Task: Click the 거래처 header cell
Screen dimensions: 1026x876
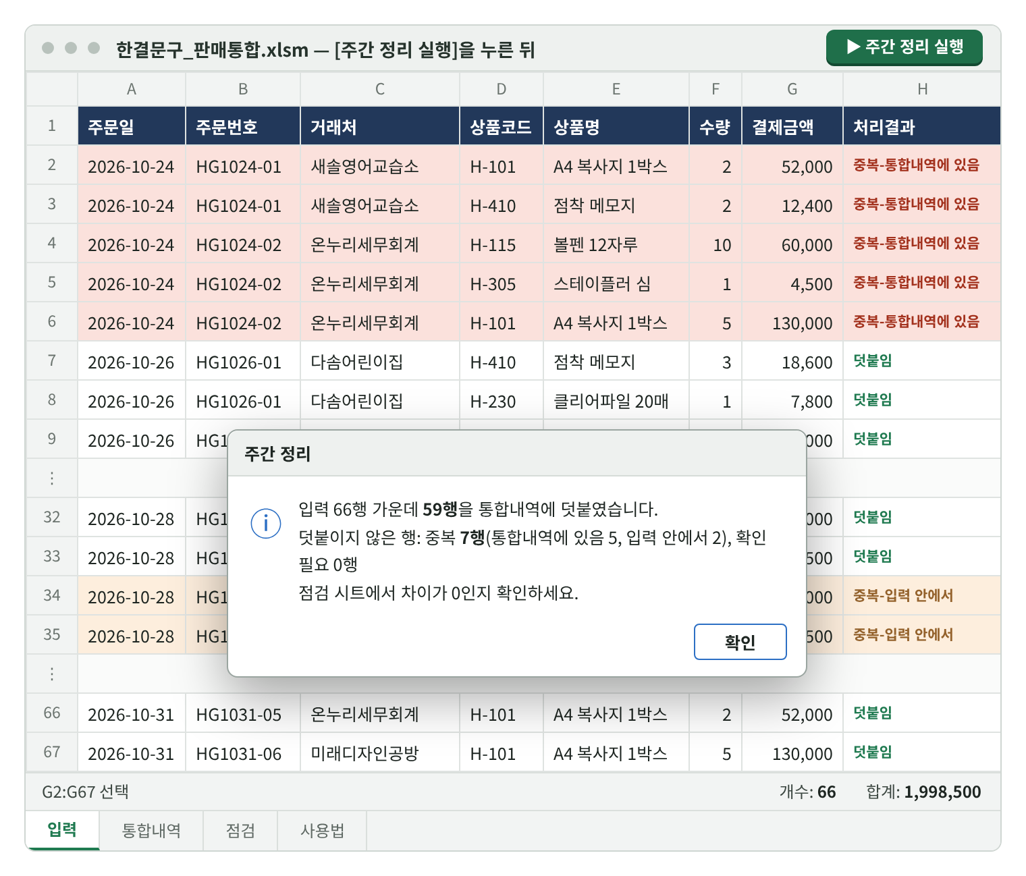Action: coord(380,126)
